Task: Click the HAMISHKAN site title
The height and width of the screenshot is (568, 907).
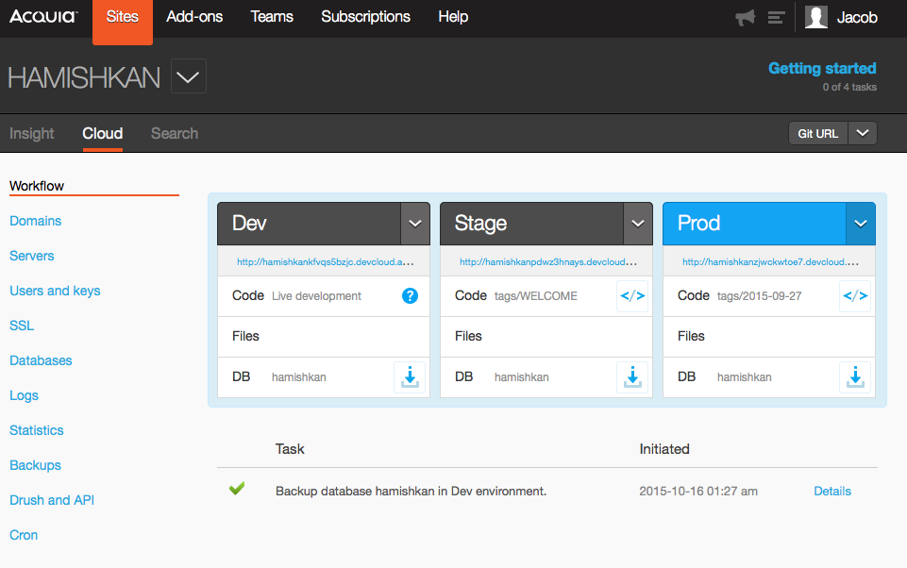Action: [84, 77]
